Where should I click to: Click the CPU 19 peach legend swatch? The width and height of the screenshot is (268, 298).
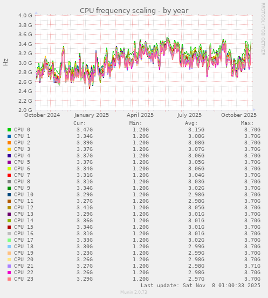coord(9,253)
